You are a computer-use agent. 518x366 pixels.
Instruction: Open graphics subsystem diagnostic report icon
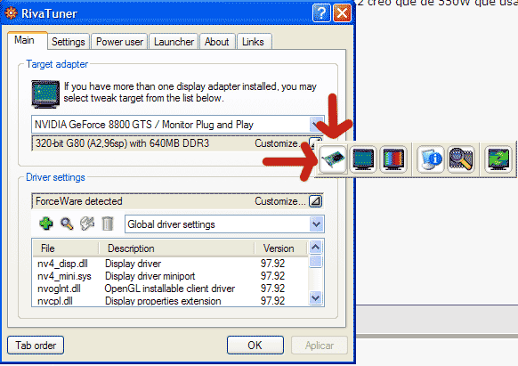tap(431, 159)
